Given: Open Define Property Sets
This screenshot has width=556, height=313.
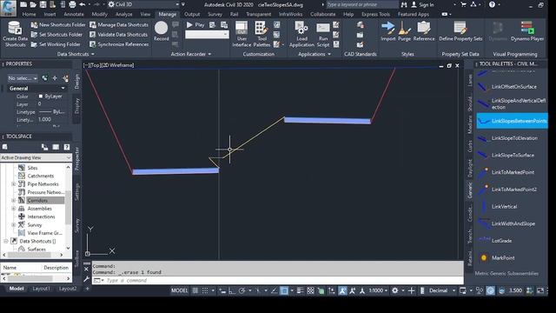Looking at the screenshot, I should 460,31.
